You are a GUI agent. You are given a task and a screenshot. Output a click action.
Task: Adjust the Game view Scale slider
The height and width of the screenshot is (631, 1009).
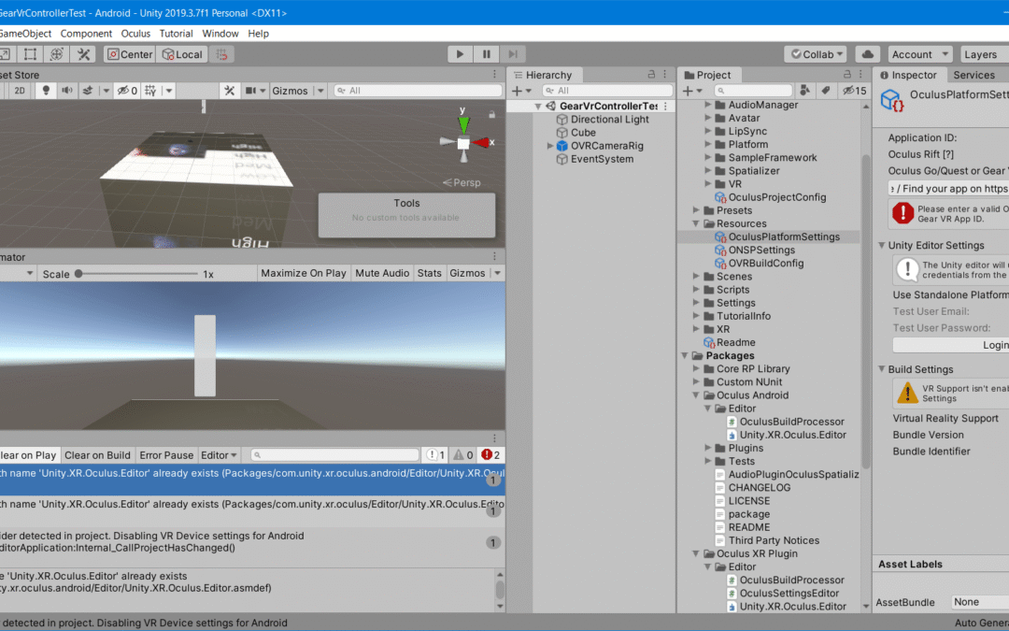click(x=79, y=274)
